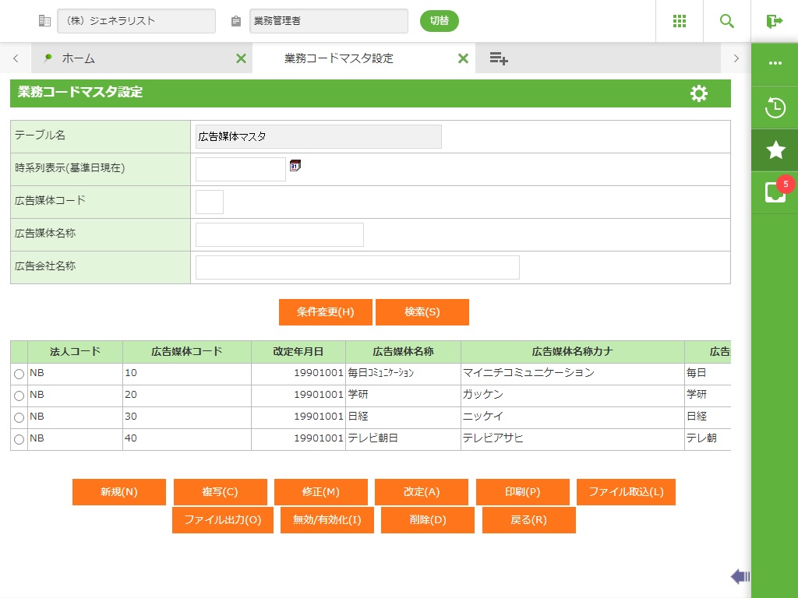
Task: Select radio button for code 10 row
Action: coord(19,375)
